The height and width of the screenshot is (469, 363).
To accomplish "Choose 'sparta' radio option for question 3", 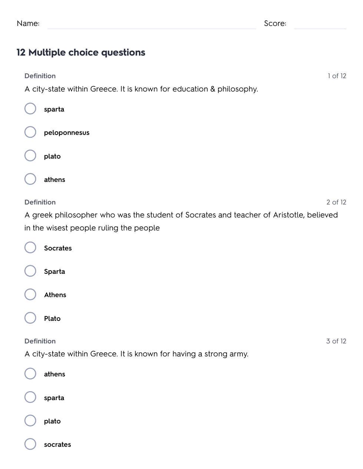I will pos(30,397).
